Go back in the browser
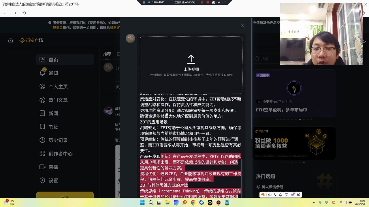This screenshot has height=207, width=369. (5, 13)
